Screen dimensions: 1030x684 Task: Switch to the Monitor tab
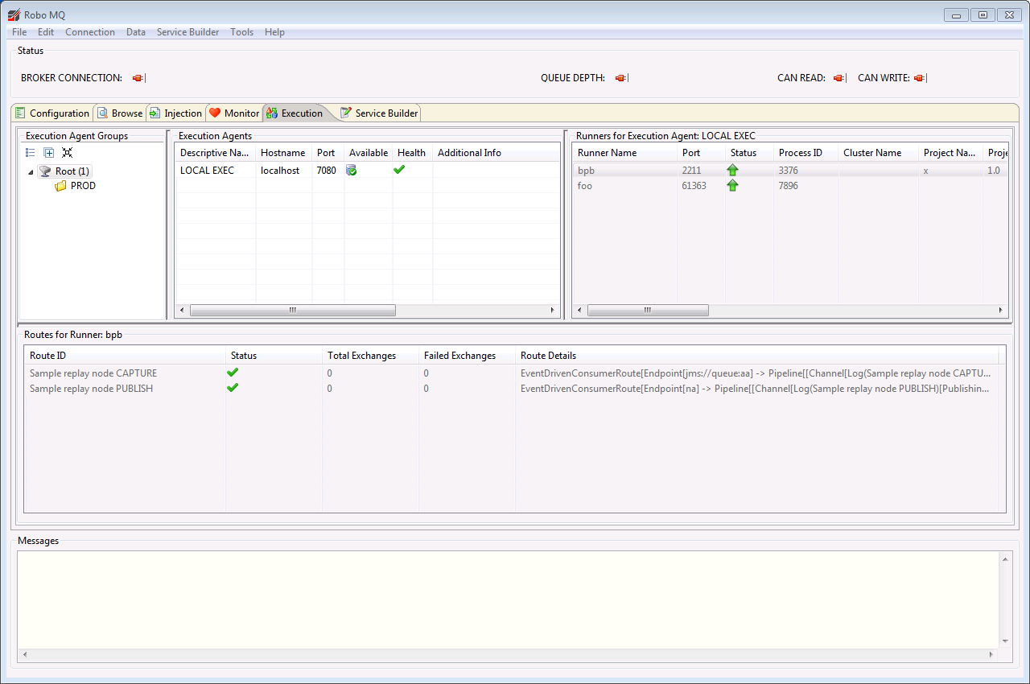[234, 113]
